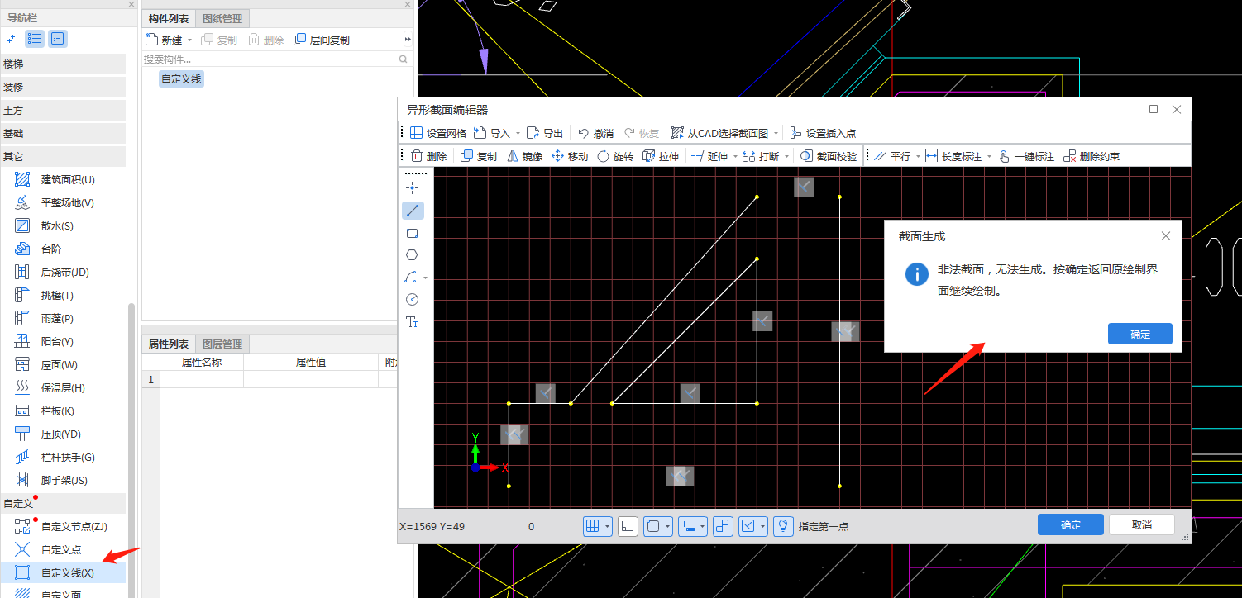Select the 拉伸 stretch tool
1242x598 pixels.
(661, 156)
